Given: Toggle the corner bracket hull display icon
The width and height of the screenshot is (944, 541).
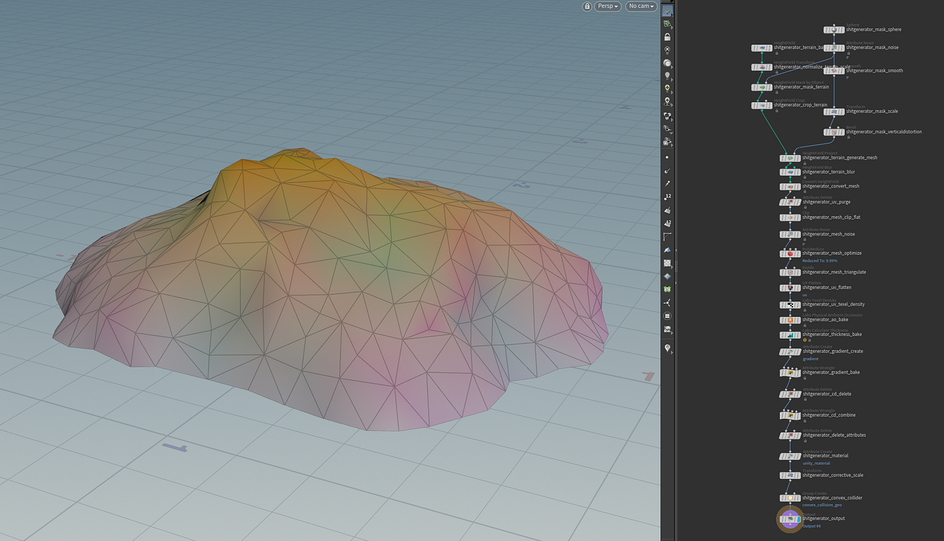Looking at the screenshot, I should [667, 237].
